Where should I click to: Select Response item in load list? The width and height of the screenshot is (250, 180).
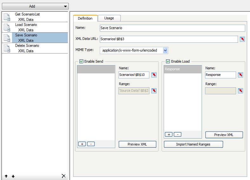[x=183, y=69]
